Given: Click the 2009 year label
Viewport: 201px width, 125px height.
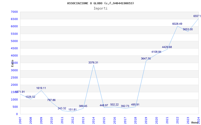Looking at the screenshot, I should click(41, 120).
